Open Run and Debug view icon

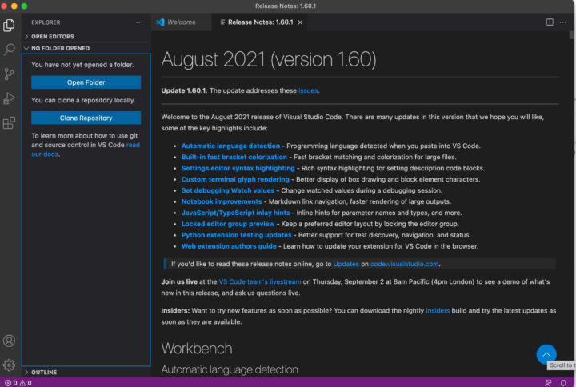9,98
